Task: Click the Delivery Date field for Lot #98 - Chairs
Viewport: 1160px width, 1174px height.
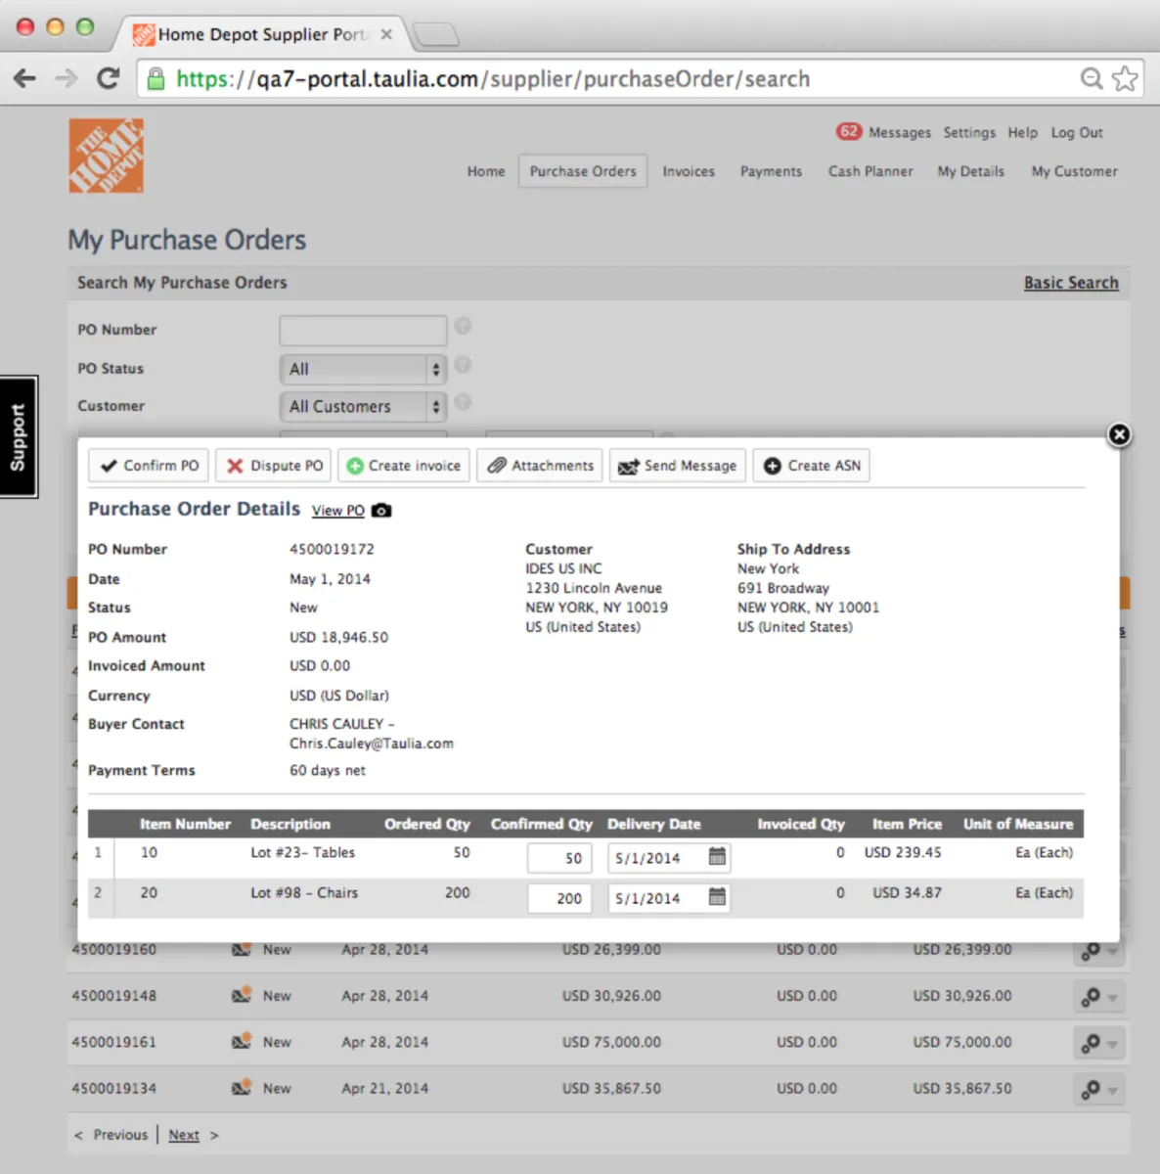Action: (x=669, y=898)
